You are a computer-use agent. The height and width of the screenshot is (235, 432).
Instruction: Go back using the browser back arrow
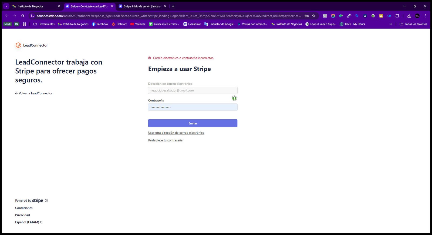click(7, 16)
